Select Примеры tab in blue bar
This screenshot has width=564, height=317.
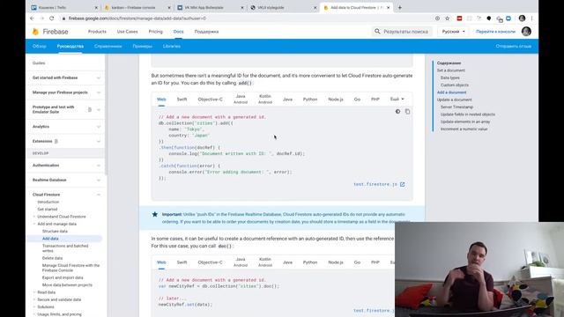click(142, 47)
